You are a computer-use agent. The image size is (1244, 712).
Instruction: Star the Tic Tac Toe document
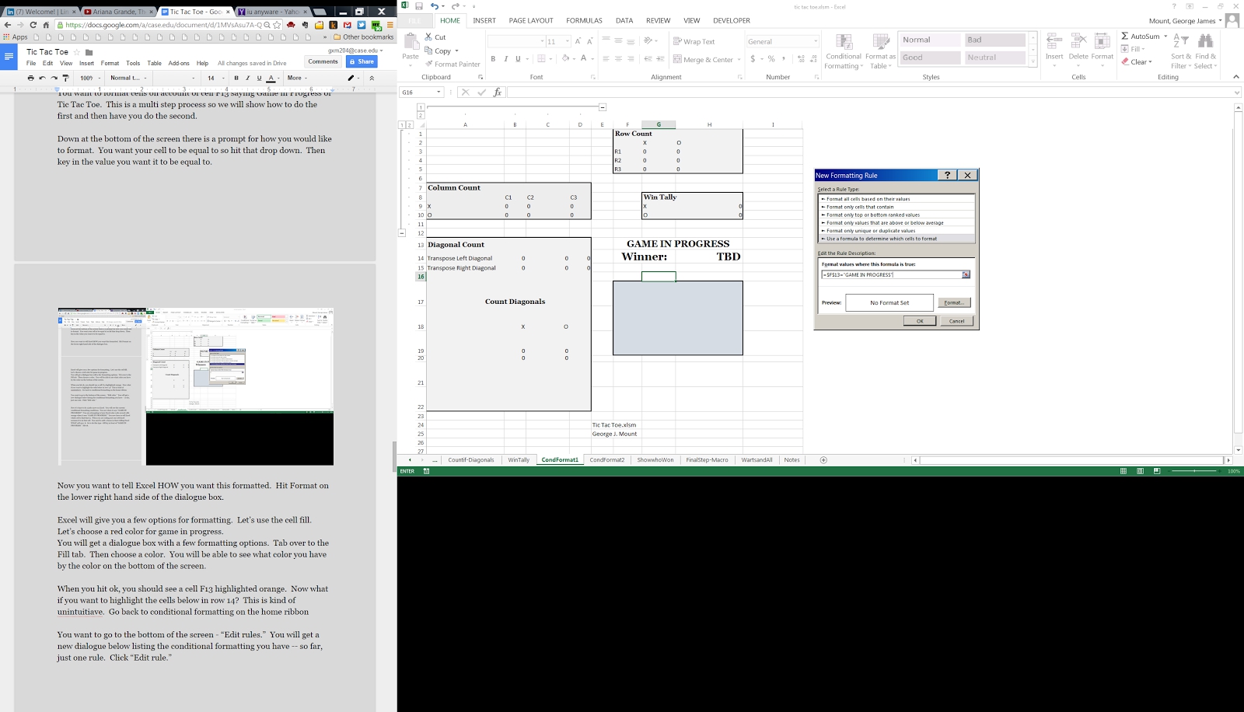pos(77,52)
